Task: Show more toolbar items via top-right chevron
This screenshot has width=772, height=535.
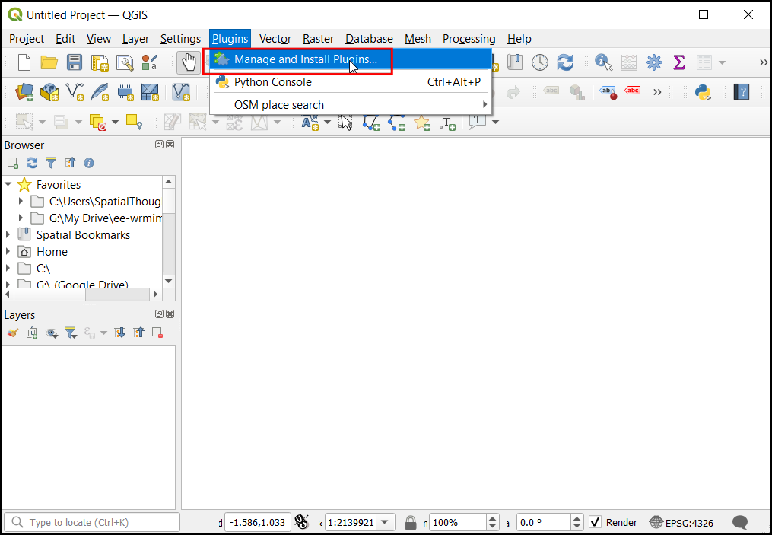Action: click(x=763, y=62)
